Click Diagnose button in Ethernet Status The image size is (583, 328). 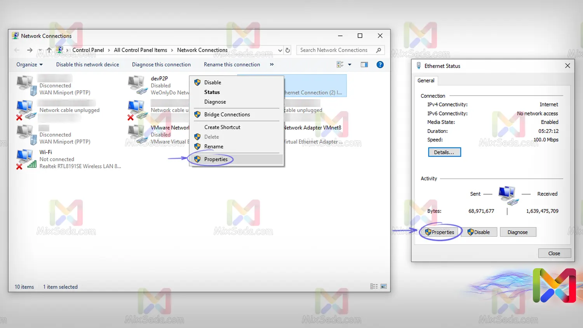517,232
